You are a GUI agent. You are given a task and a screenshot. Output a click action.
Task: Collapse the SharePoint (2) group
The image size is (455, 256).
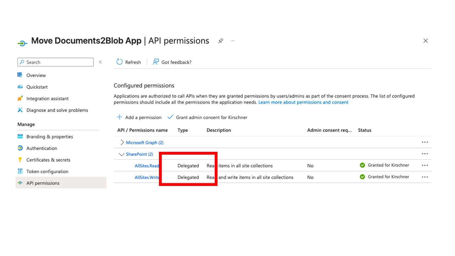click(122, 154)
